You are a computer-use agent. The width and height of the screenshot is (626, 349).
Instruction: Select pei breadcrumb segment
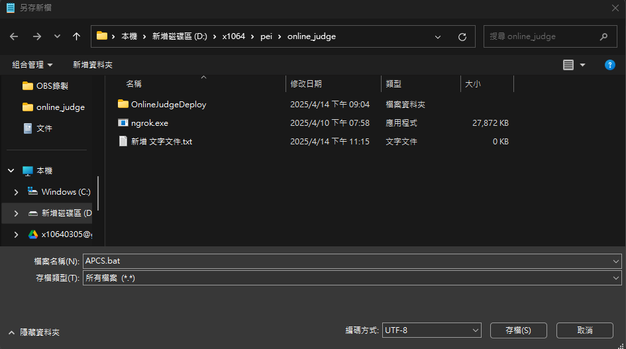click(x=266, y=36)
